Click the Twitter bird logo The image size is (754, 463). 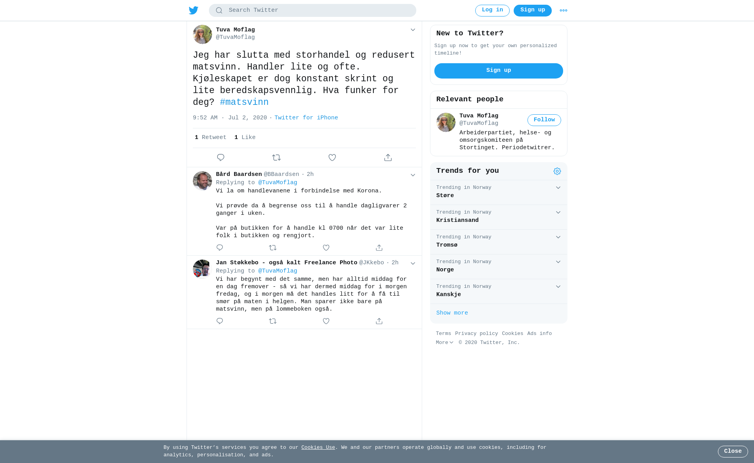point(194,11)
